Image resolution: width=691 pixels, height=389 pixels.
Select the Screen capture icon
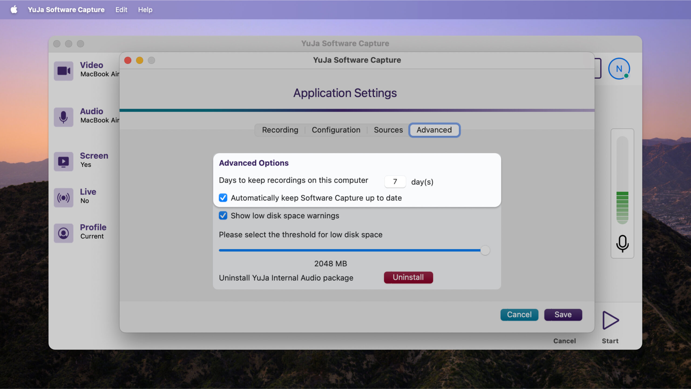point(63,161)
